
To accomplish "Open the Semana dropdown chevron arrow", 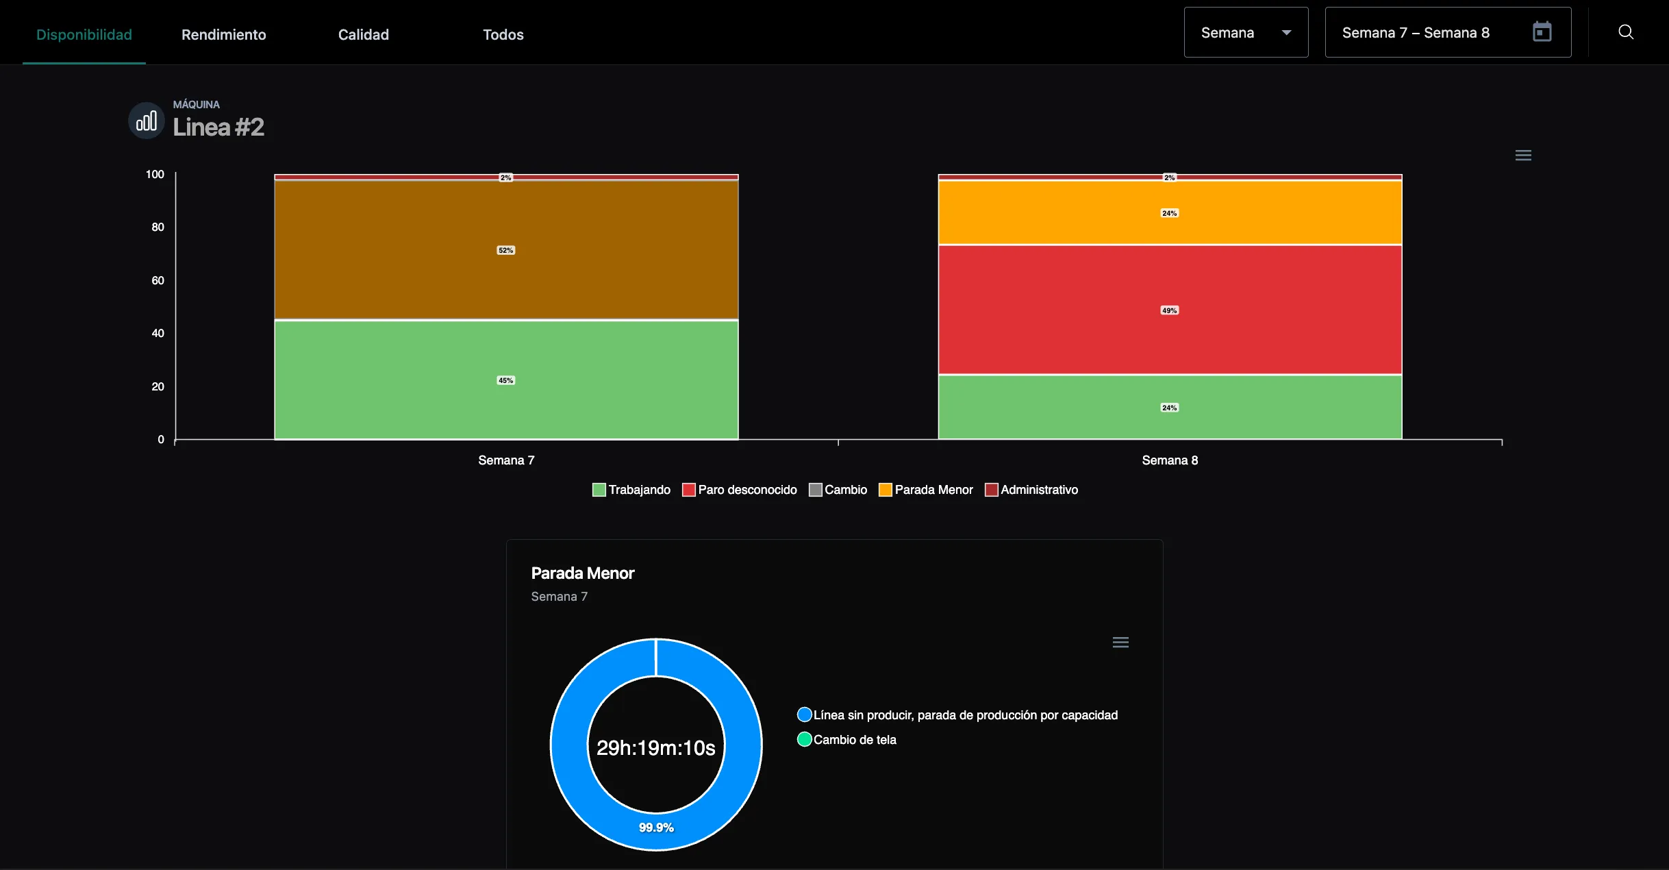I will click(1287, 32).
